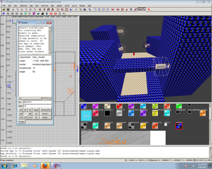The width and height of the screenshot is (212, 169).
Task: Open the Bsp menu
Action: [x=31, y=6]
